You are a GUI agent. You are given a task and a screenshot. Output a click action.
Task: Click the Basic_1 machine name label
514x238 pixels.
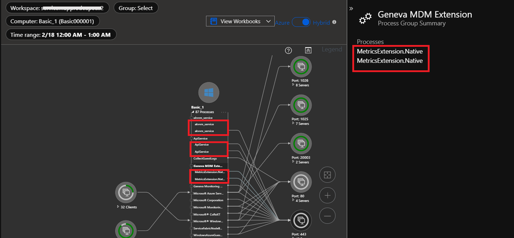click(198, 107)
